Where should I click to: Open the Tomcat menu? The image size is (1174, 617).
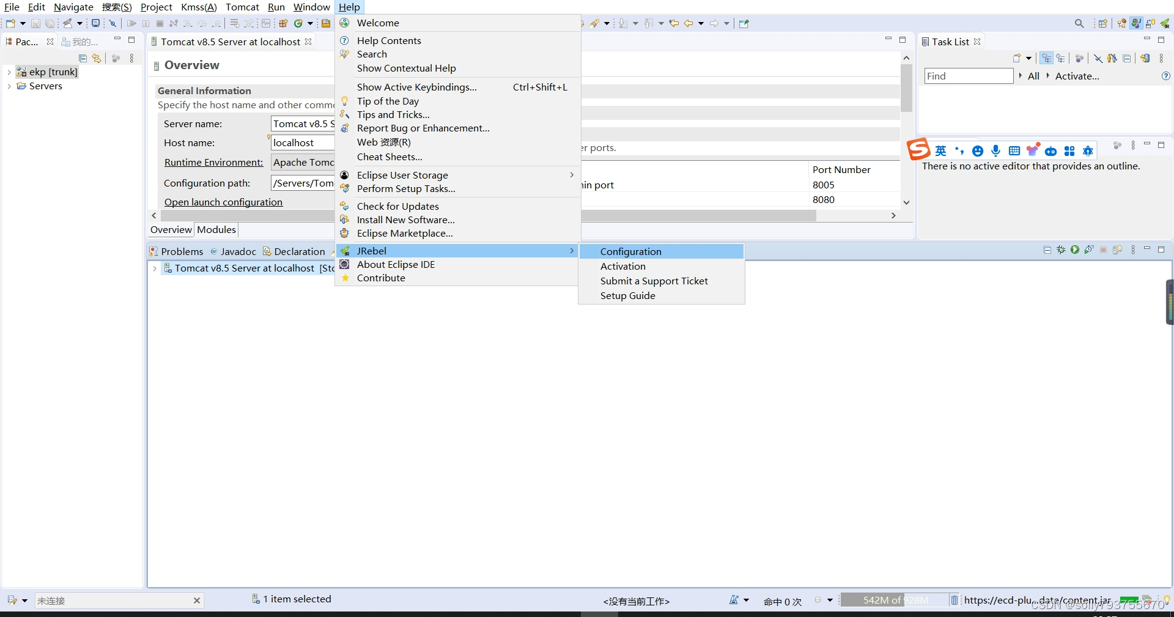tap(242, 7)
